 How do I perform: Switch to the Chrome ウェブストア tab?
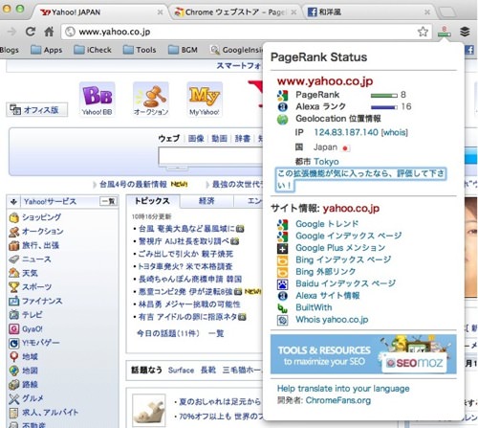point(235,12)
